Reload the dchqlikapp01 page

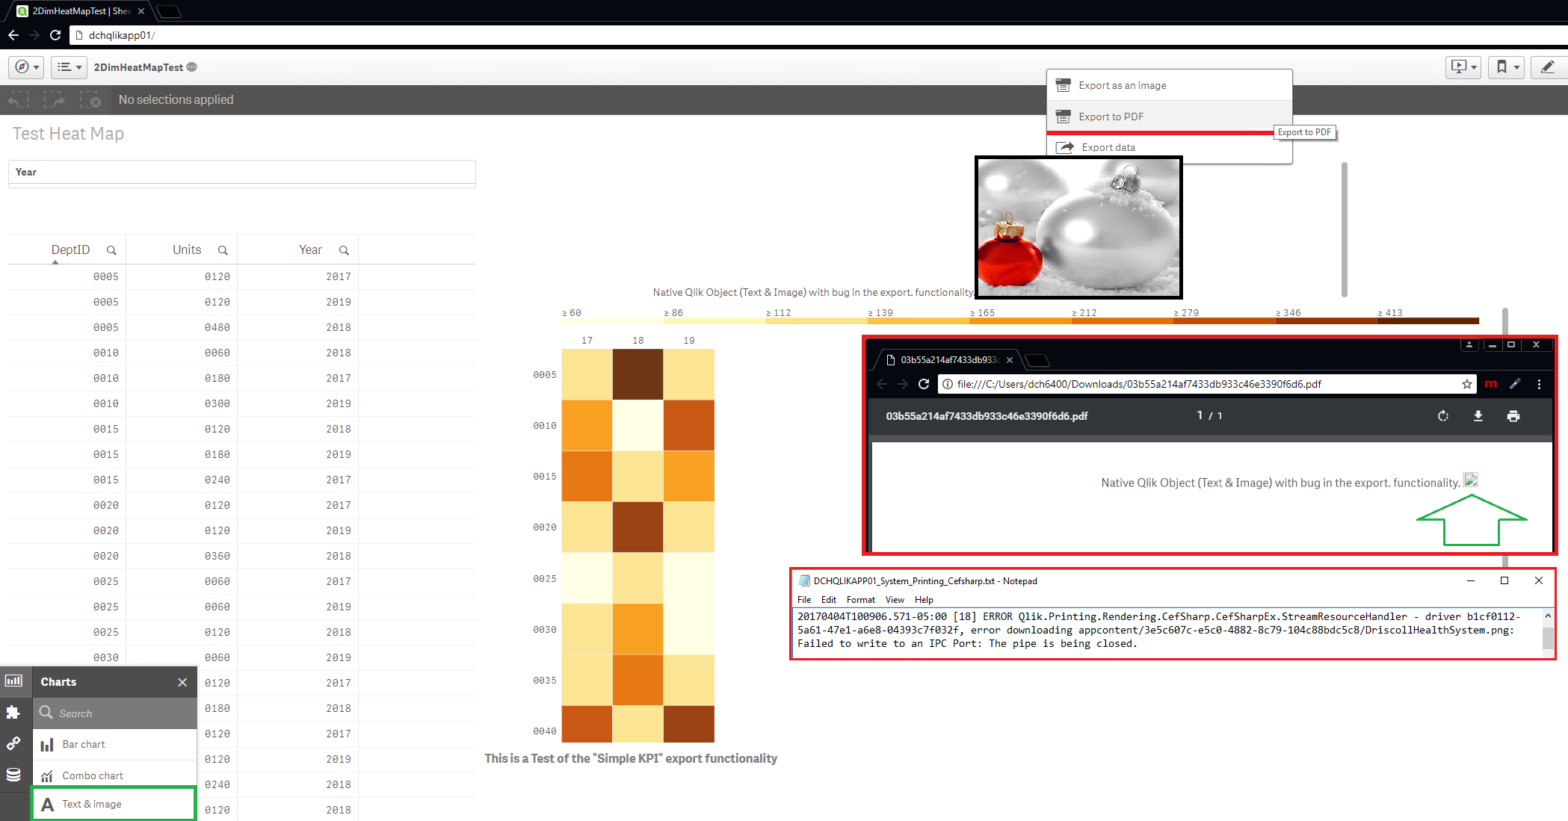click(x=55, y=35)
